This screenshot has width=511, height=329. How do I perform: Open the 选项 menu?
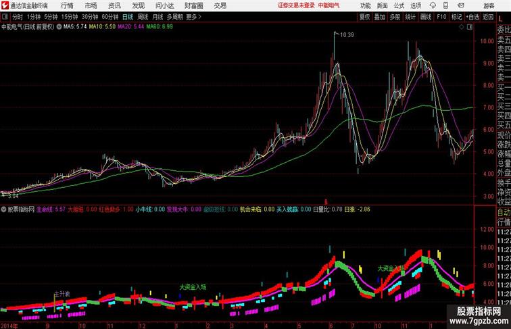pyautogui.click(x=416, y=6)
